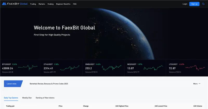Image resolution: width=208 pixels, height=109 pixels.
Task: Click the Latest news label
Action: (13, 84)
